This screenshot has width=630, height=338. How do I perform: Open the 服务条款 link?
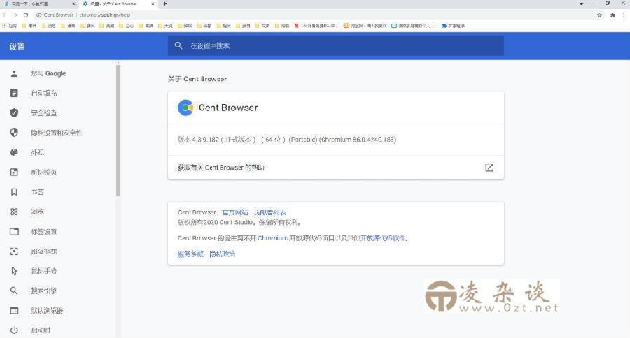tap(190, 253)
